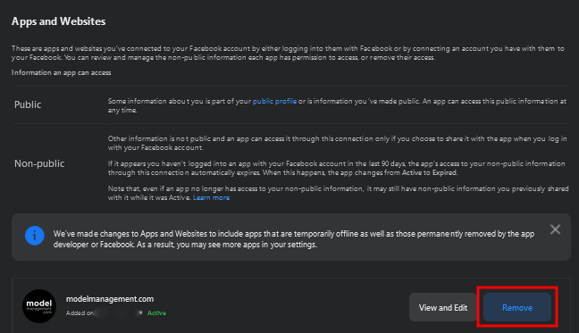The image size is (579, 333).
Task: Click the intro paragraph about connected apps
Action: tap(288, 53)
